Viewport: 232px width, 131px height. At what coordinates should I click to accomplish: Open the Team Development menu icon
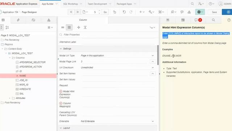[173, 12]
